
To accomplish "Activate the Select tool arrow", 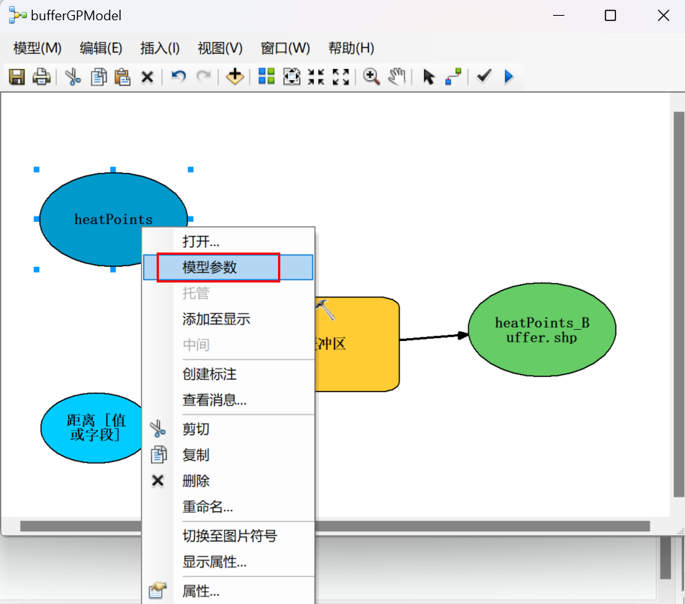I will coord(429,76).
